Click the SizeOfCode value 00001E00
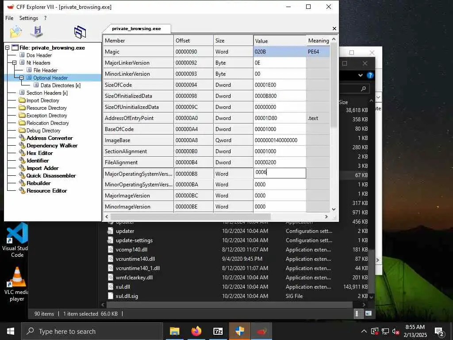Image resolution: width=453 pixels, height=340 pixels. (x=280, y=85)
